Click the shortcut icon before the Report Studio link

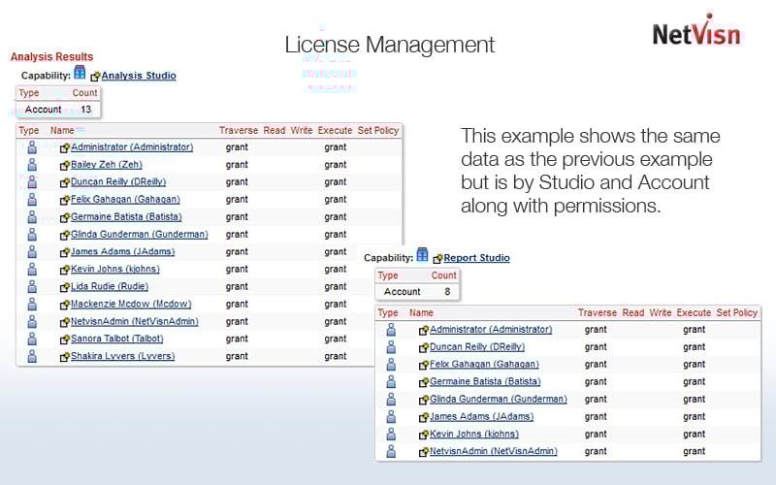(x=437, y=259)
